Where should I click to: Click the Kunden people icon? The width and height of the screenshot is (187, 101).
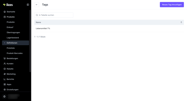tap(5, 64)
